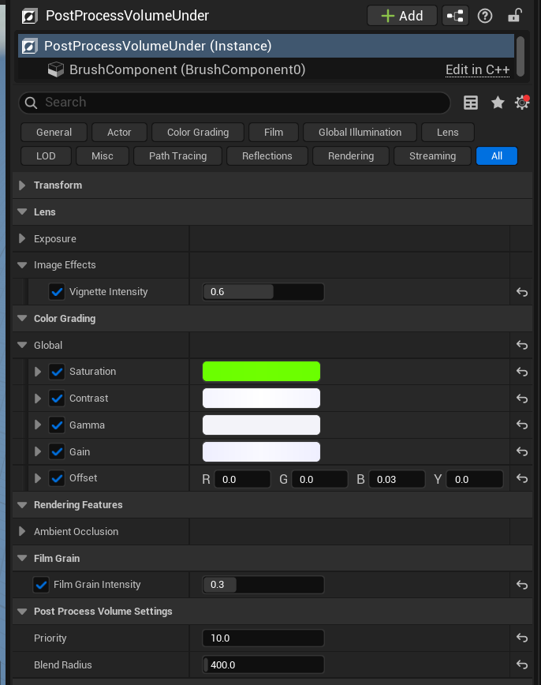Reset Priority to default value
The height and width of the screenshot is (685, 541).
click(522, 638)
